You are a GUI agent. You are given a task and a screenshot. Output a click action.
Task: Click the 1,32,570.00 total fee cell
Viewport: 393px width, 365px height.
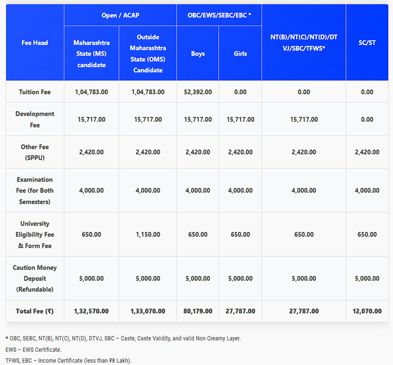91,311
